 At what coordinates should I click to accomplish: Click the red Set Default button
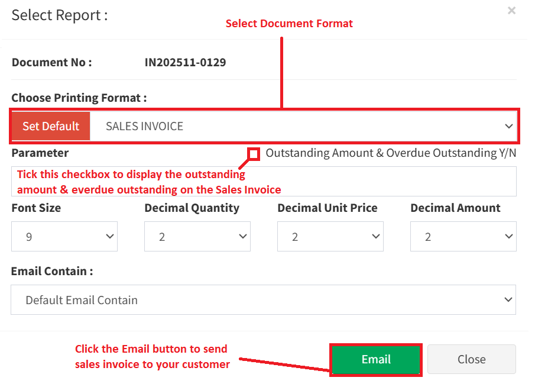coord(51,126)
